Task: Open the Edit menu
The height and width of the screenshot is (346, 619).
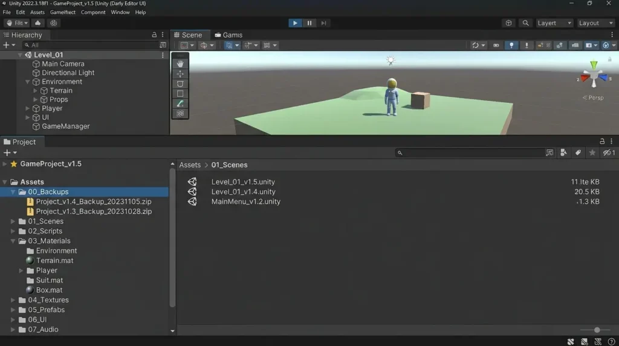Action: (20, 12)
